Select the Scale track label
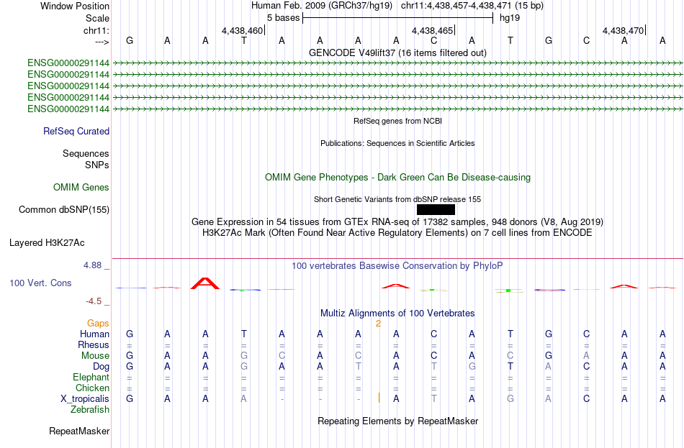The width and height of the screenshot is (684, 448). tap(97, 18)
